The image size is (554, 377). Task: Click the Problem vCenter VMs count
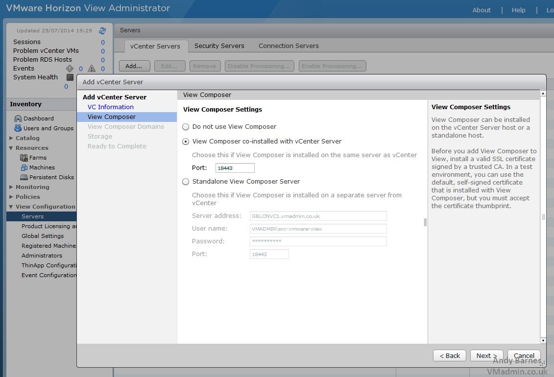[103, 51]
